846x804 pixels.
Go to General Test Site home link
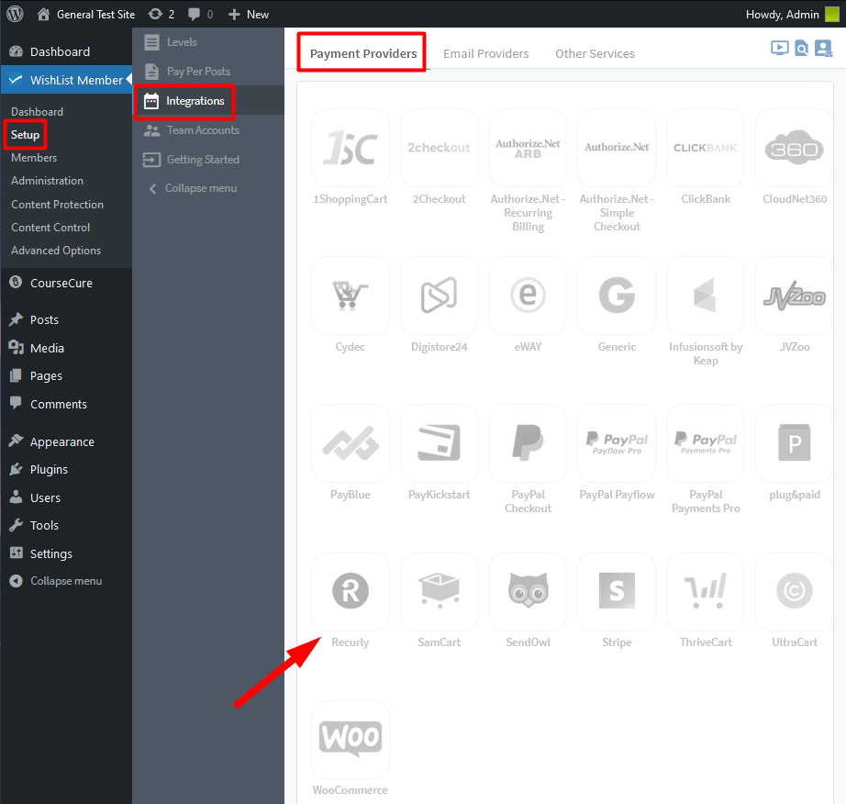pos(85,14)
